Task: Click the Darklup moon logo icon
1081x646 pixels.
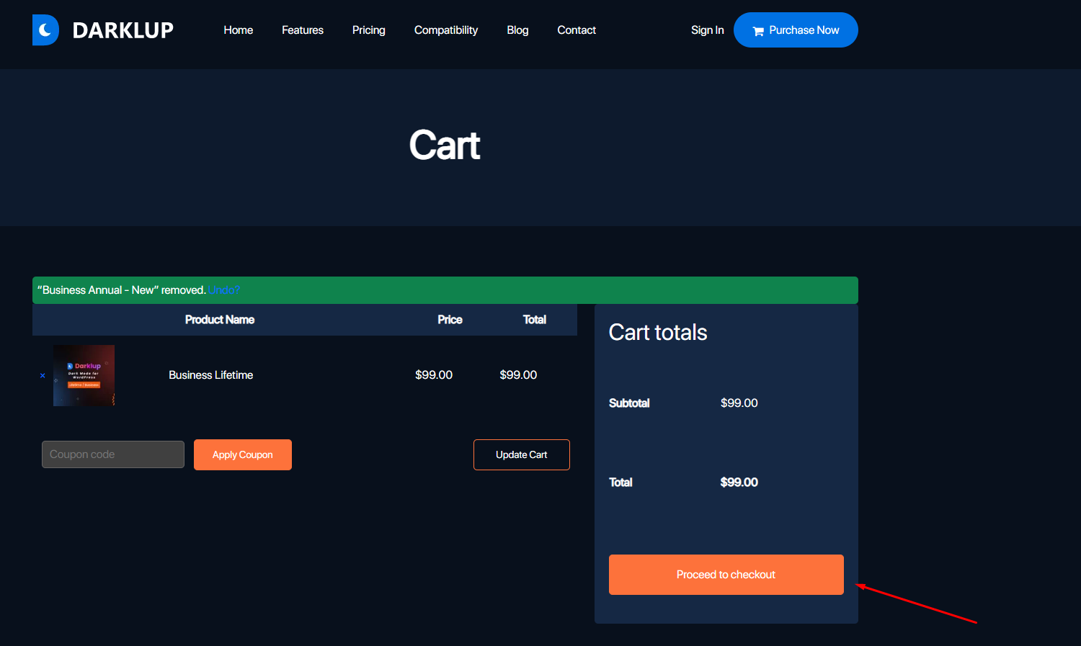Action: tap(45, 30)
